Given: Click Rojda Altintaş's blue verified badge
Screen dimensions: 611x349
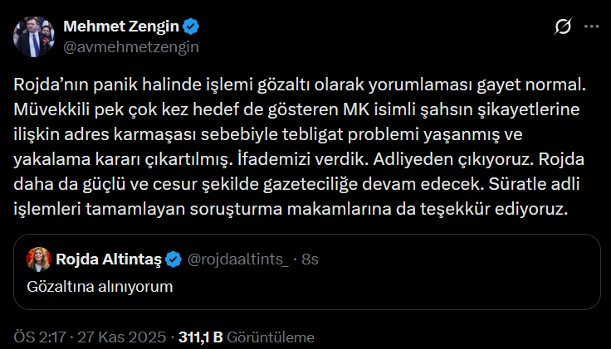Looking at the screenshot, I should [x=174, y=259].
